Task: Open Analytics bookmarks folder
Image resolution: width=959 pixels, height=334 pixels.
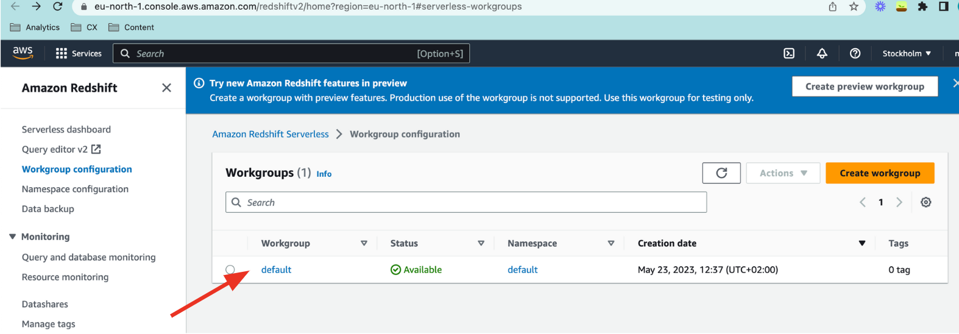Action: [x=35, y=27]
